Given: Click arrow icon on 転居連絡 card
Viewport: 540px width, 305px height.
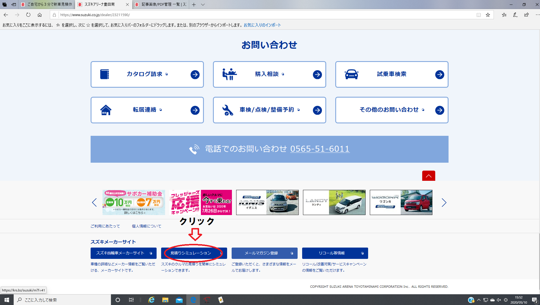Looking at the screenshot, I should [x=195, y=110].
